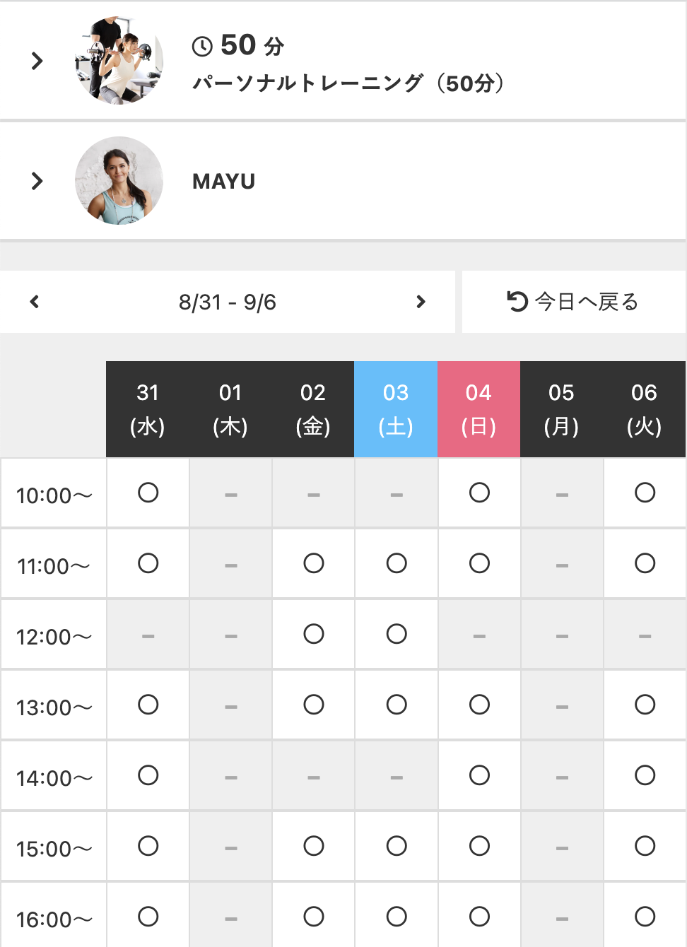Viewport: 687px width, 947px height.
Task: Book the 11:00 circle on Tuesday 06
Action: (x=645, y=563)
